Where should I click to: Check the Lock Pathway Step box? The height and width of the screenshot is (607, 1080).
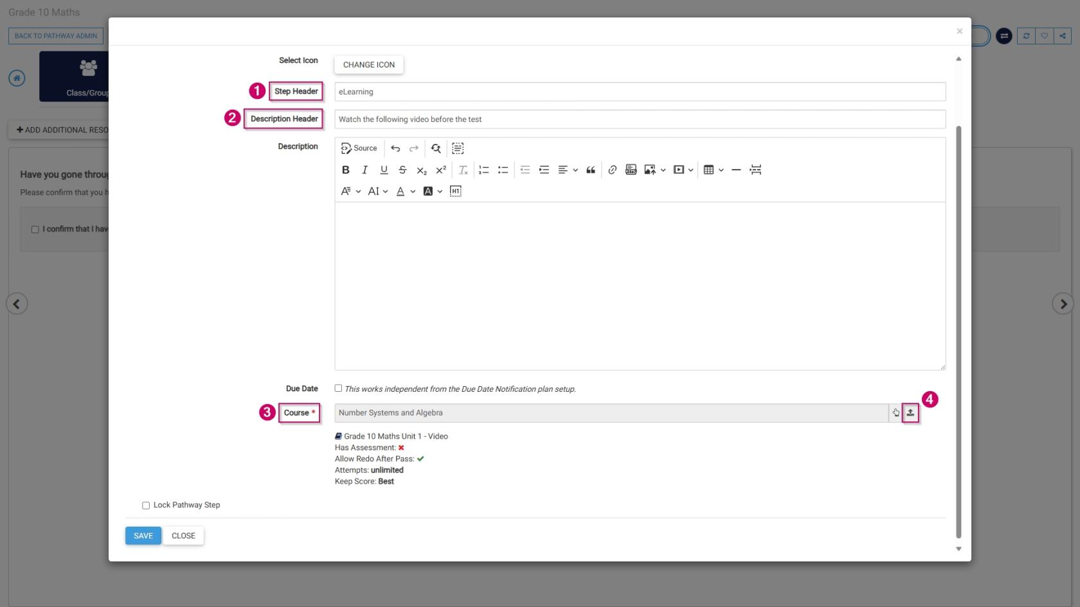coord(146,506)
